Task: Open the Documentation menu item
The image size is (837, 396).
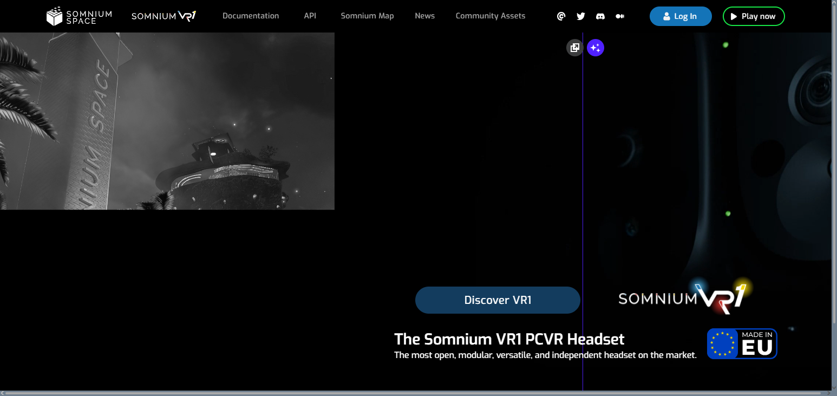Action: click(251, 16)
